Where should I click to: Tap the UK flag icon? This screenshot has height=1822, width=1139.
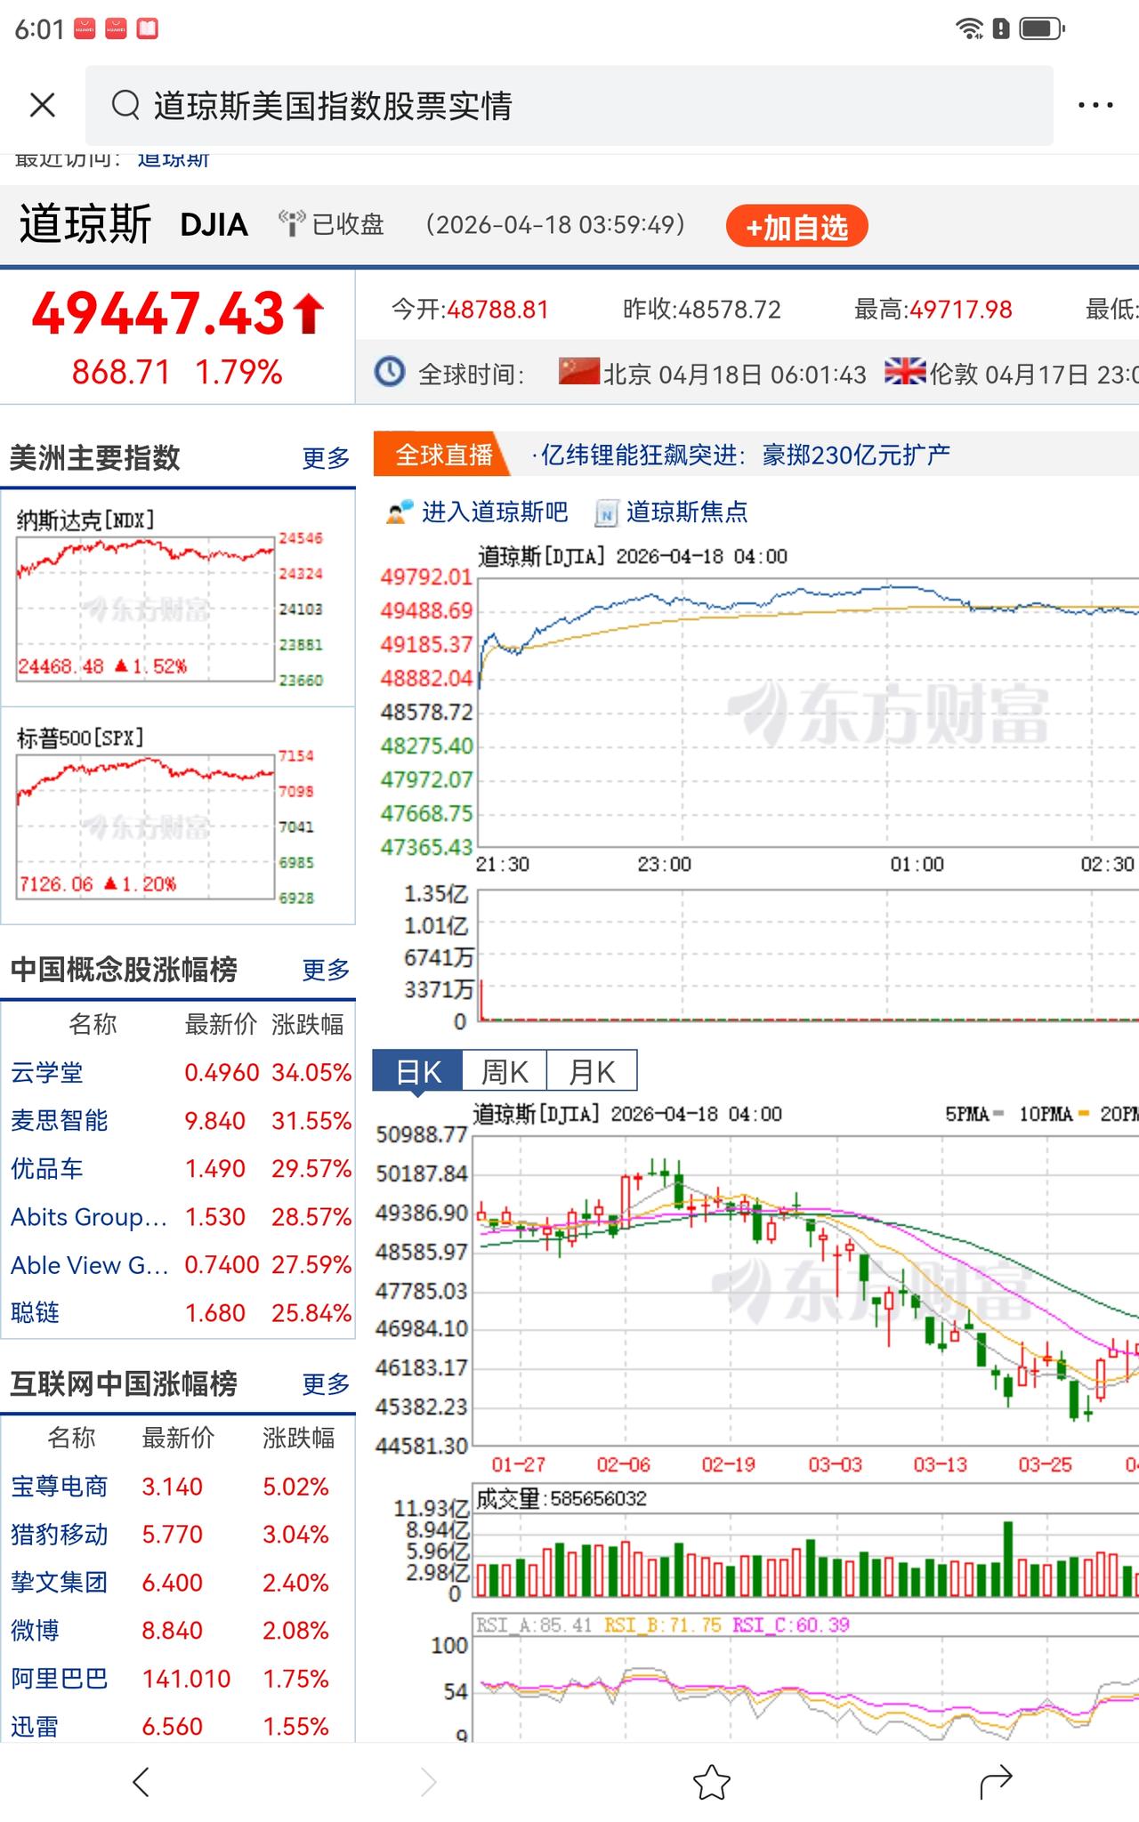coord(905,370)
